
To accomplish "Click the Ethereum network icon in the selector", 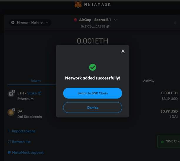I will click(x=13, y=23).
